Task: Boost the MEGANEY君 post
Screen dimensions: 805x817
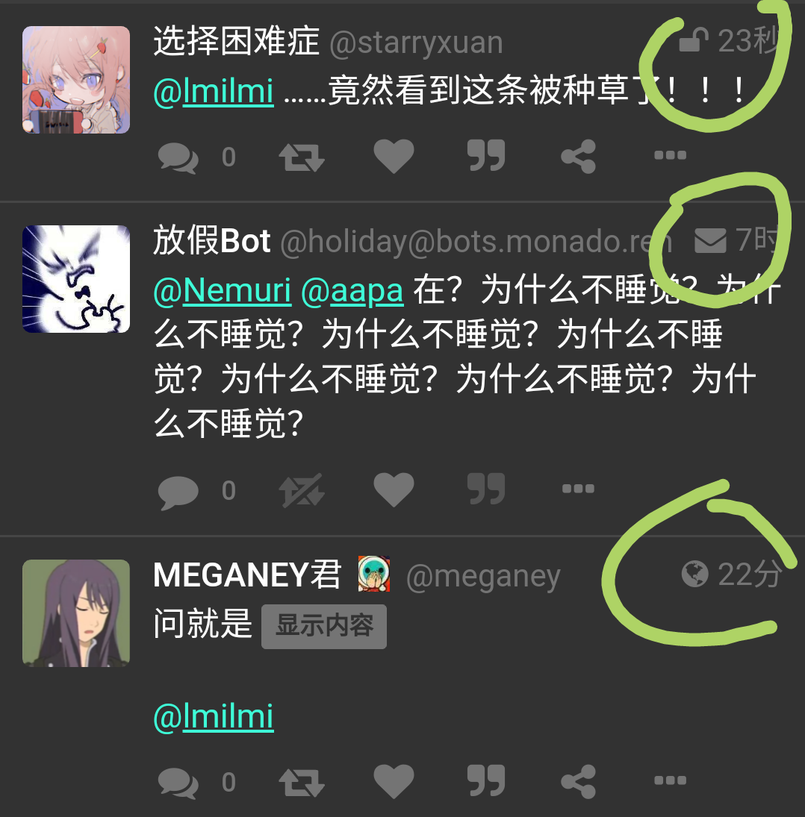Action: click(302, 782)
